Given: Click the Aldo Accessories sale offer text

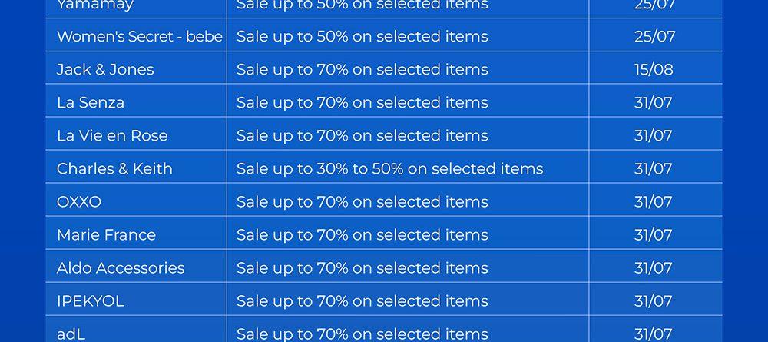Looking at the screenshot, I should tap(362, 267).
